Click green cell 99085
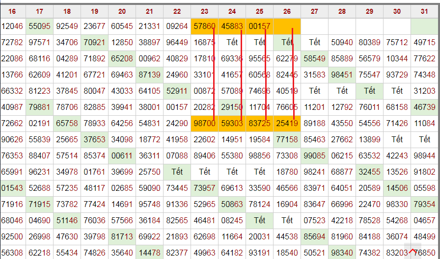The image size is (440, 259). click(315, 155)
